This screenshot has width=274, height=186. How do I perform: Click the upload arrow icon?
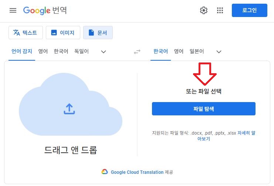[70, 109]
